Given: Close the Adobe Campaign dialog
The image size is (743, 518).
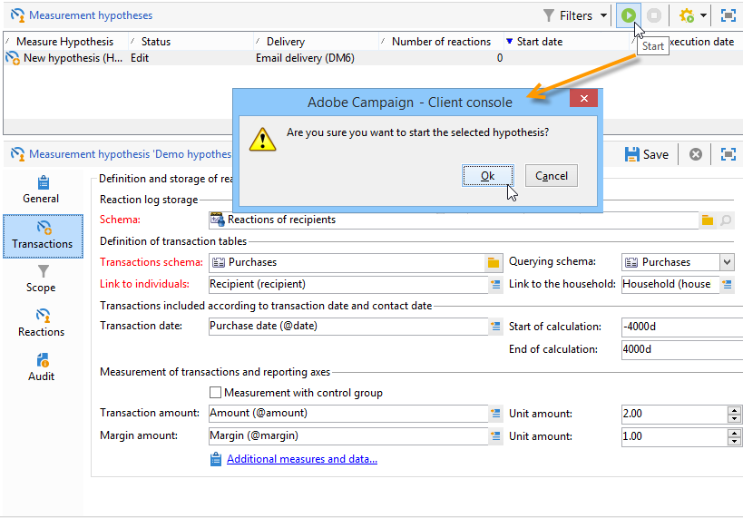Looking at the screenshot, I should pos(584,99).
